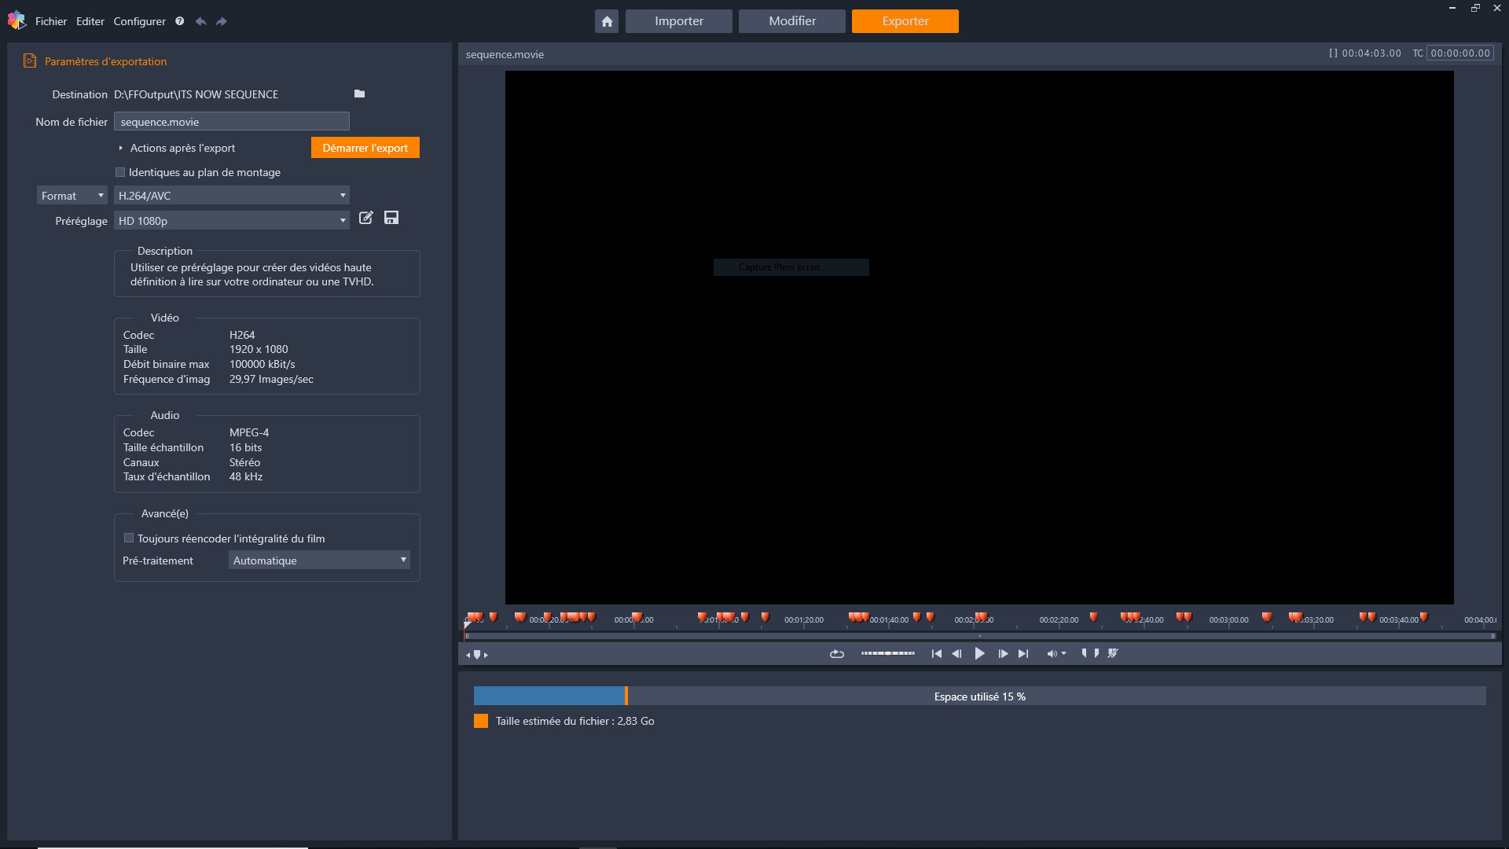
Task: Expand Actions après l'export section
Action: (x=121, y=148)
